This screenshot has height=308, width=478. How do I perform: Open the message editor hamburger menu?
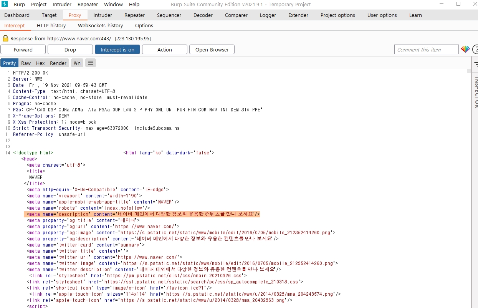(x=91, y=63)
